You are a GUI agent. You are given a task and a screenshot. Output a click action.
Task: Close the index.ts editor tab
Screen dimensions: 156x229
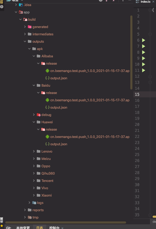point(153,2)
